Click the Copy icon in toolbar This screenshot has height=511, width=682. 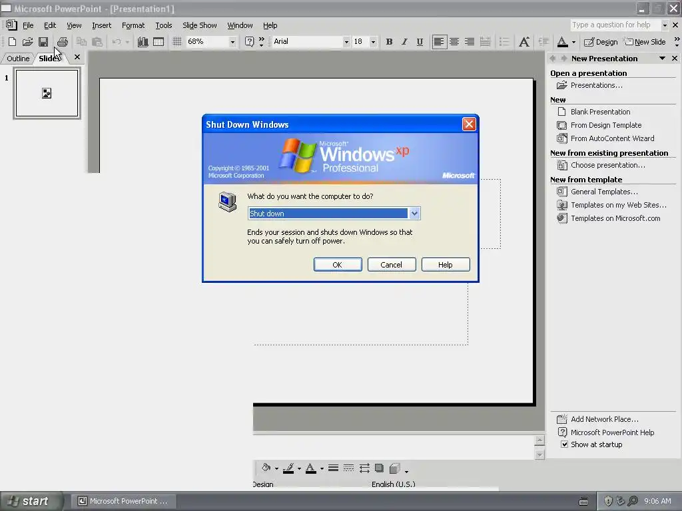(81, 42)
